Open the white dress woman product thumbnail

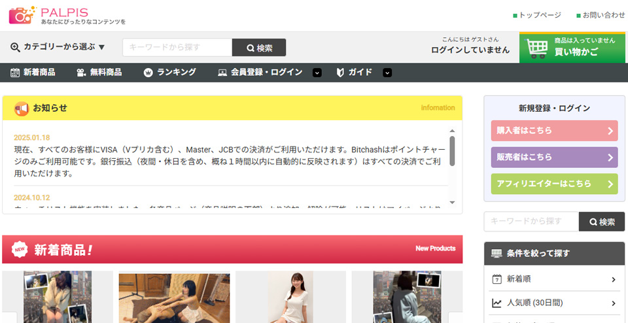point(290,297)
